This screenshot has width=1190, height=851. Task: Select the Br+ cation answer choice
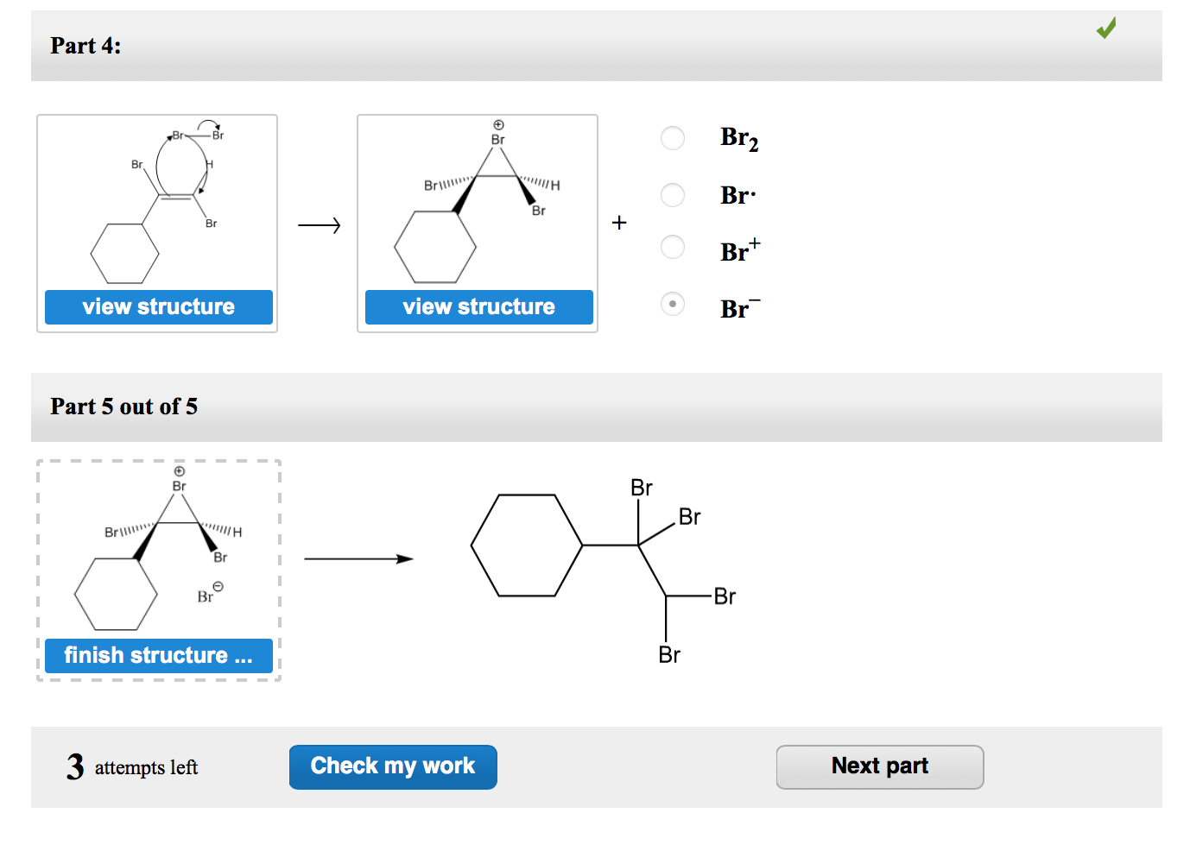(x=673, y=248)
